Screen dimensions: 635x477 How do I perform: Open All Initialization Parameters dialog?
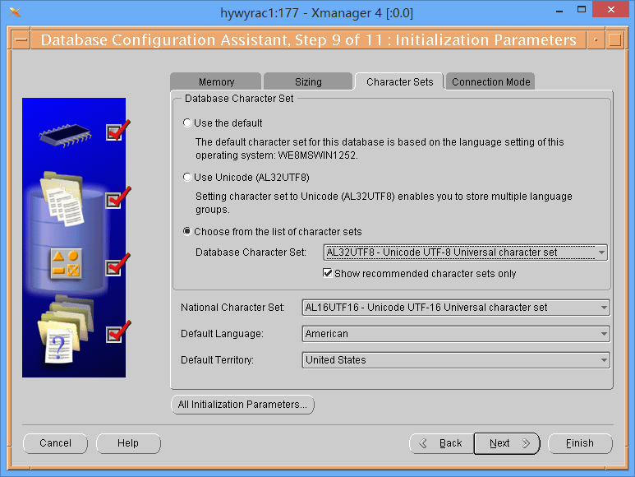242,405
